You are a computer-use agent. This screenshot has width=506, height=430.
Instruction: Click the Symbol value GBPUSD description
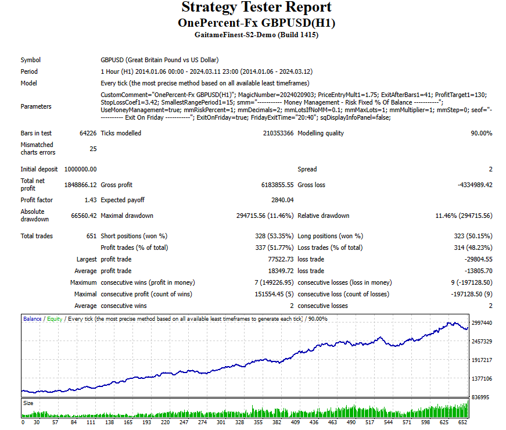coord(159,60)
